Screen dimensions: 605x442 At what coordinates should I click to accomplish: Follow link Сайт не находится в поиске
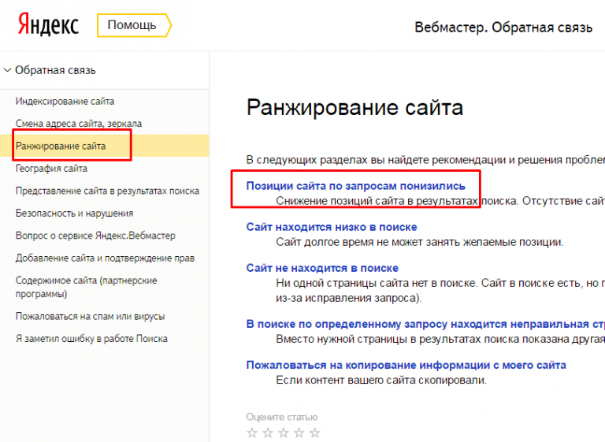click(322, 268)
